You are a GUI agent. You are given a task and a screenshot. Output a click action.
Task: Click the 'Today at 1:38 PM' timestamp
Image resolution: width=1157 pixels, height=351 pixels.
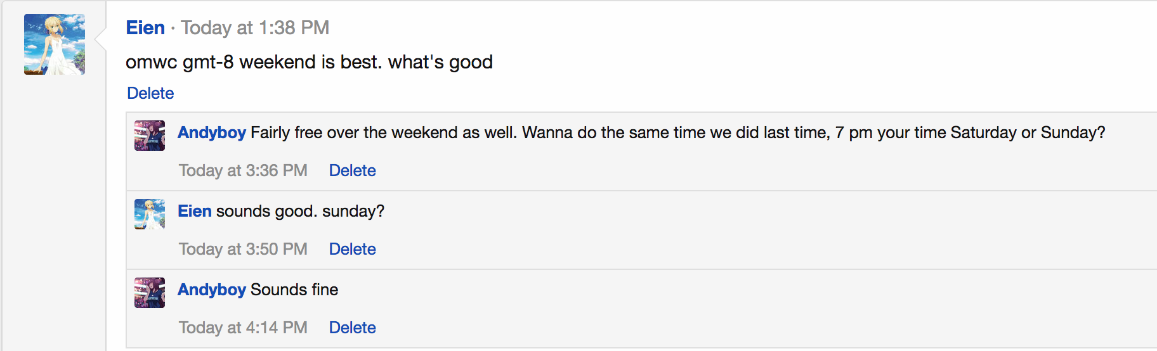coord(255,28)
